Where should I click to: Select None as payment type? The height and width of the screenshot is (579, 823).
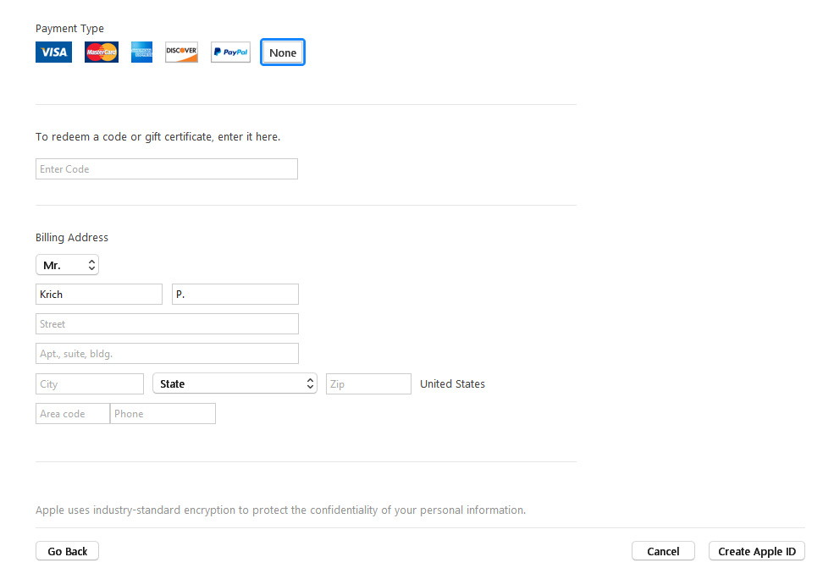[283, 52]
